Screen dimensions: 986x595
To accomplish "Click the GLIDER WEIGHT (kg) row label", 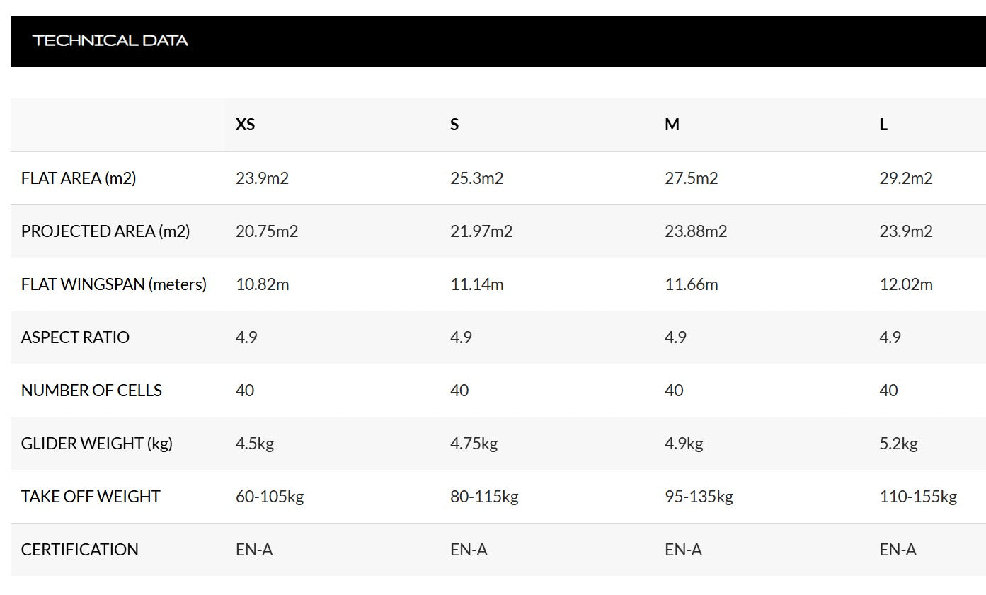I will click(97, 444).
